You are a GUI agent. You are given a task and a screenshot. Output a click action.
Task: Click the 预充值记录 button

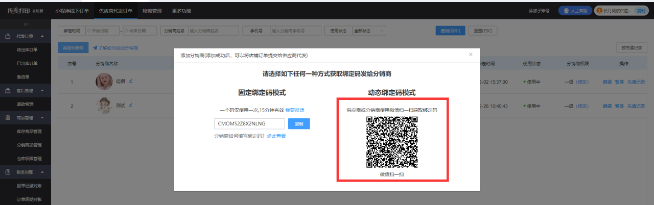[x=632, y=47]
